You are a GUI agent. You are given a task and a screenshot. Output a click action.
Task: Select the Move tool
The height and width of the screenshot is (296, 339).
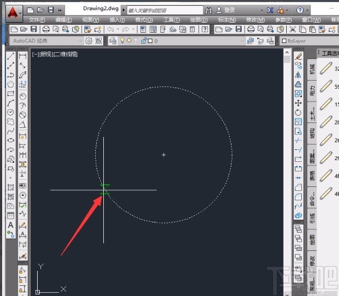click(298, 103)
